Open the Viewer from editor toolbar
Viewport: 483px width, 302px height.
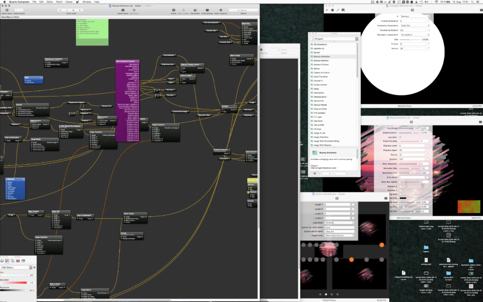pos(173,10)
